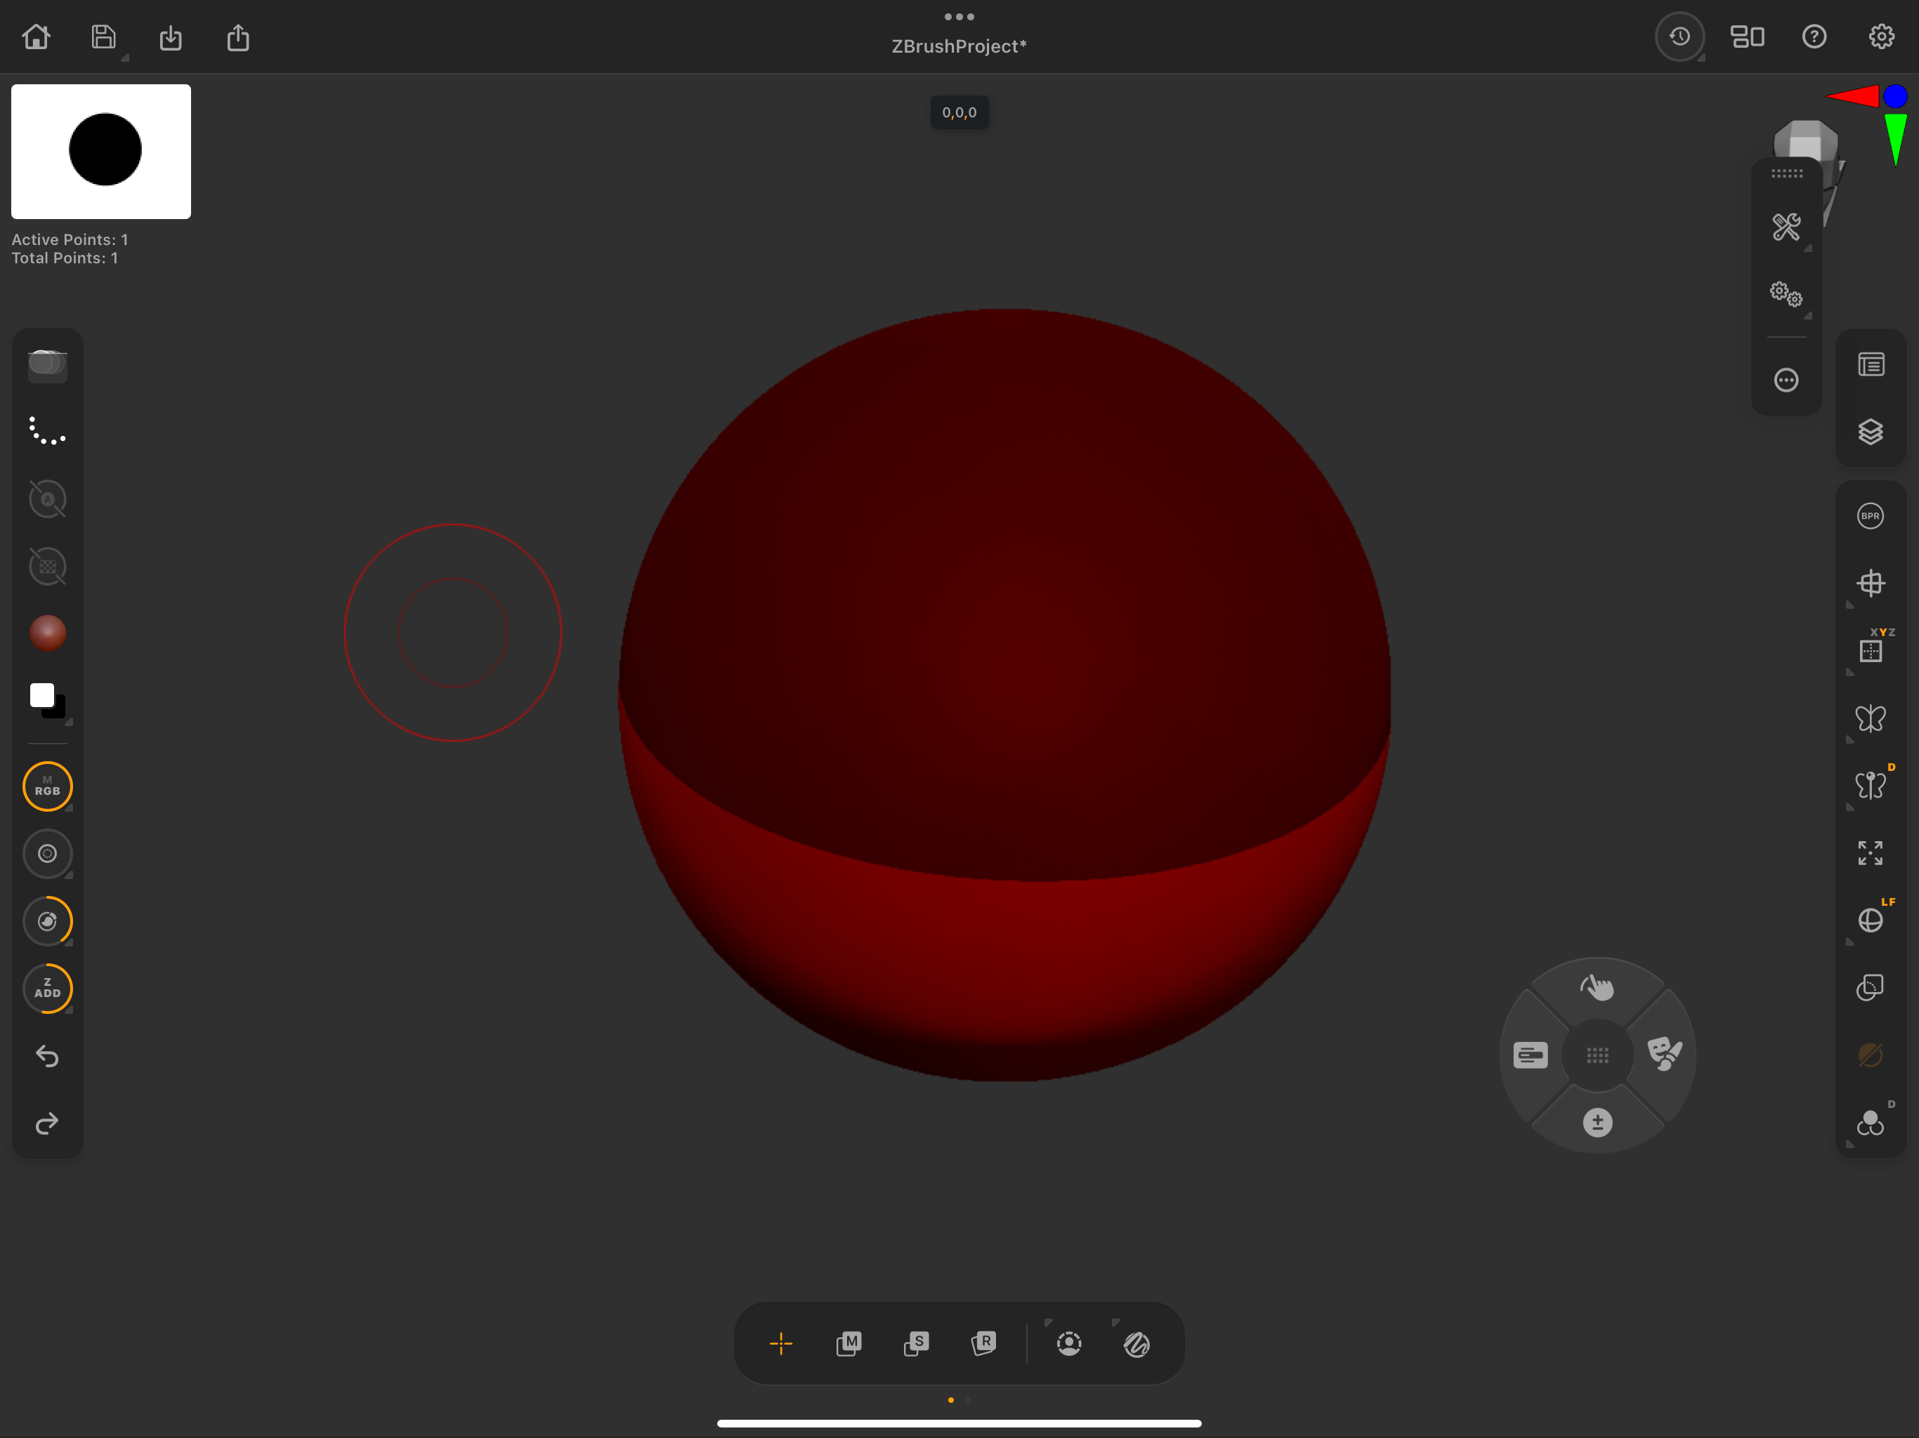Open the striped circle selection icon
1919x1438 pixels.
click(x=1137, y=1343)
